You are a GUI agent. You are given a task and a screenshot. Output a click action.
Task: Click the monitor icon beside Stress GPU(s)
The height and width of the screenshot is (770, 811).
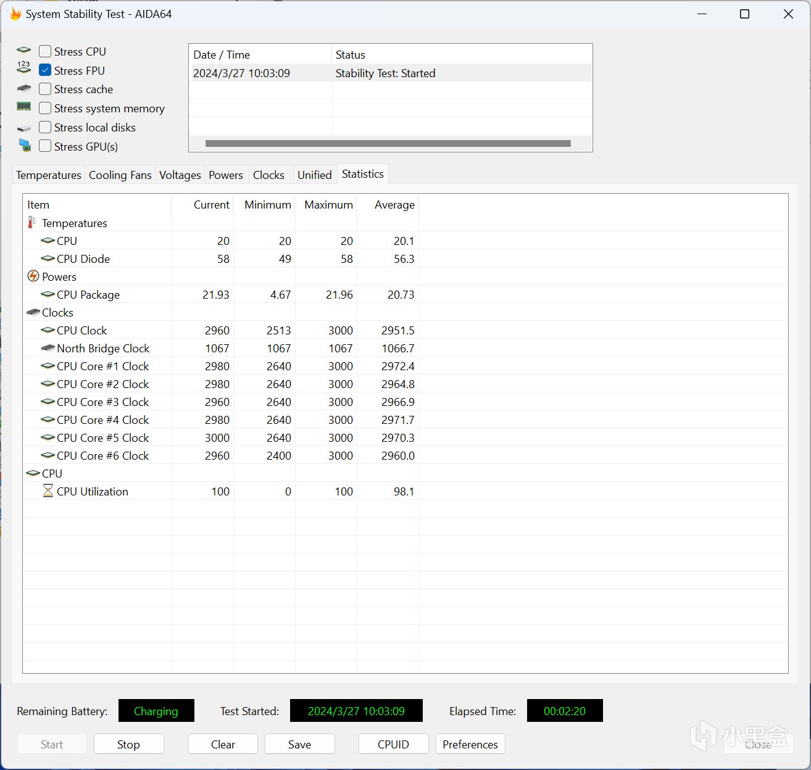[x=25, y=146]
